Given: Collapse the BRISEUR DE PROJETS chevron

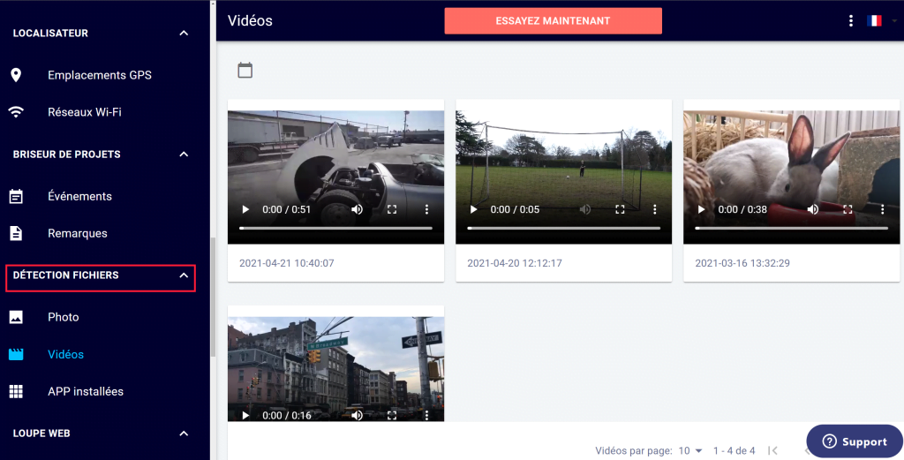Looking at the screenshot, I should coord(184,155).
